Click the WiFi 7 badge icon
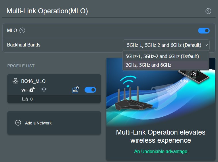The width and height of the screenshot is (218, 162). [28, 90]
